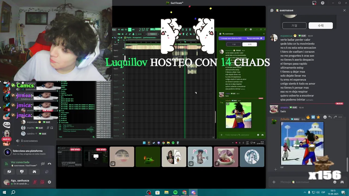
Task: Open Spotify from the taskbar
Action: (x=175, y=192)
